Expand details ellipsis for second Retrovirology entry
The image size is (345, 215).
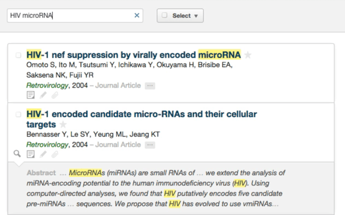(x=150, y=145)
